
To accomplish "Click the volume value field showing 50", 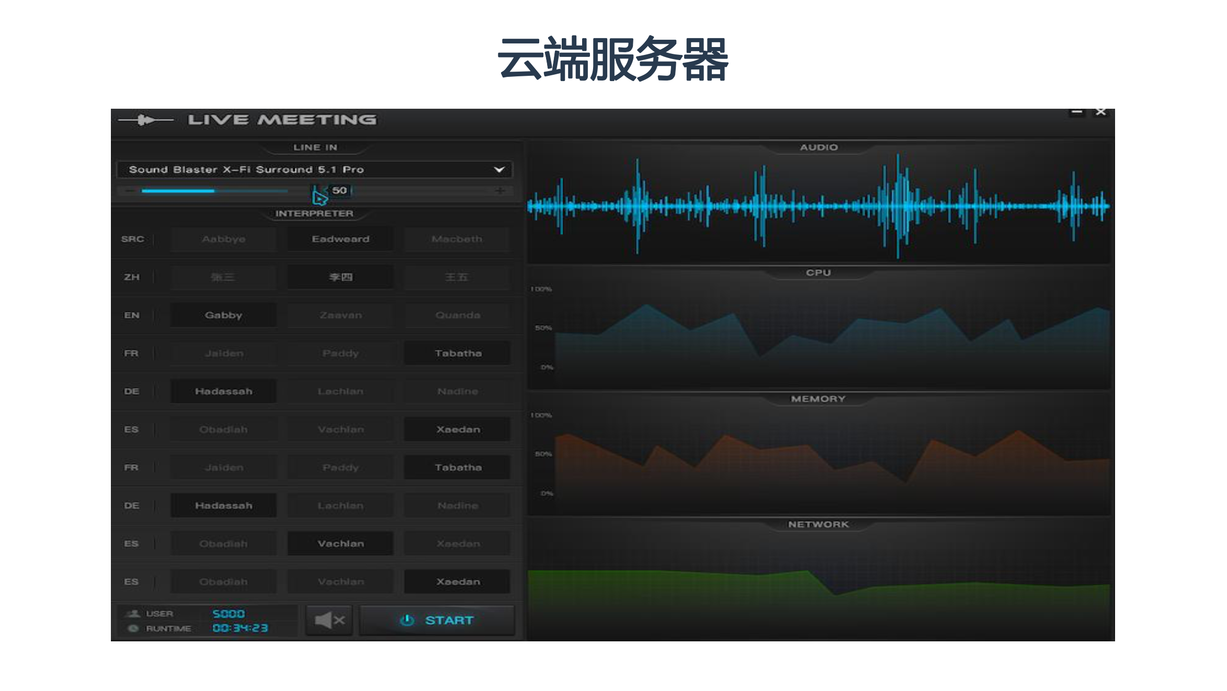I will pos(339,190).
